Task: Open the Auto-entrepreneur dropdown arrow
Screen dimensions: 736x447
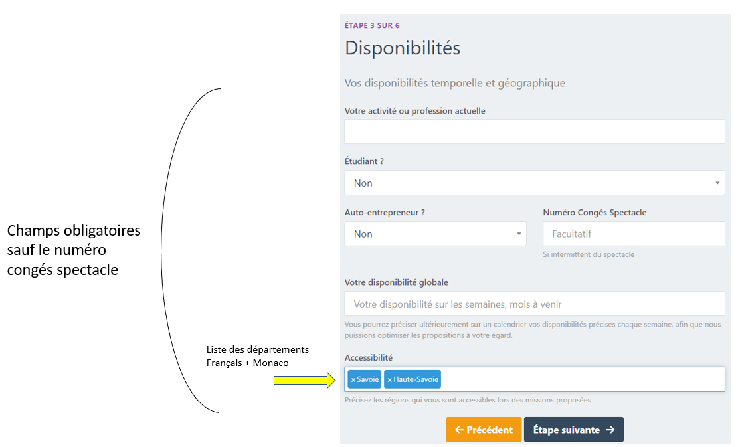Action: point(519,234)
